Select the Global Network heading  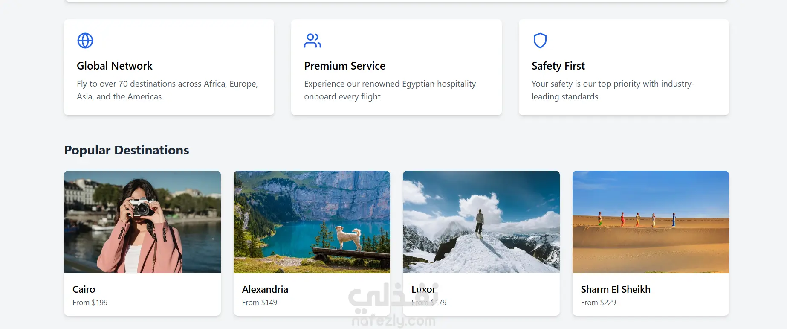coord(114,66)
